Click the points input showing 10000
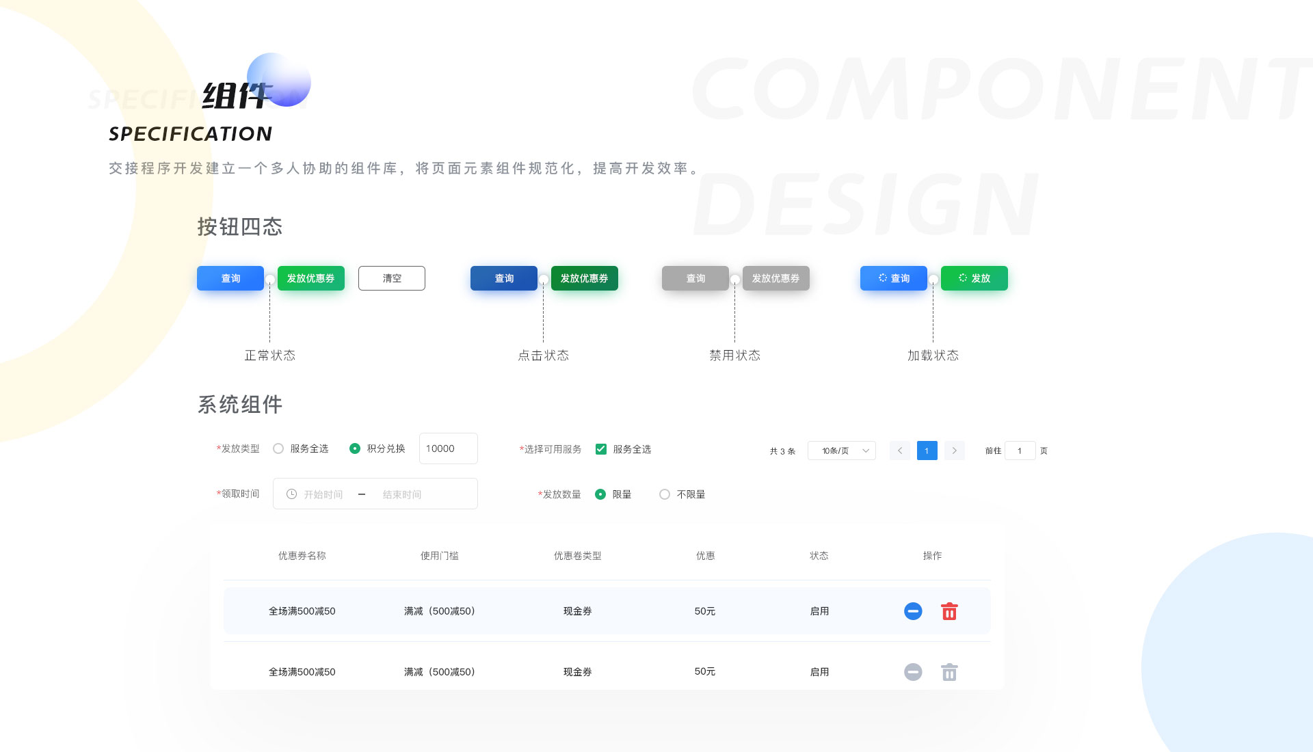This screenshot has width=1313, height=752. point(449,448)
